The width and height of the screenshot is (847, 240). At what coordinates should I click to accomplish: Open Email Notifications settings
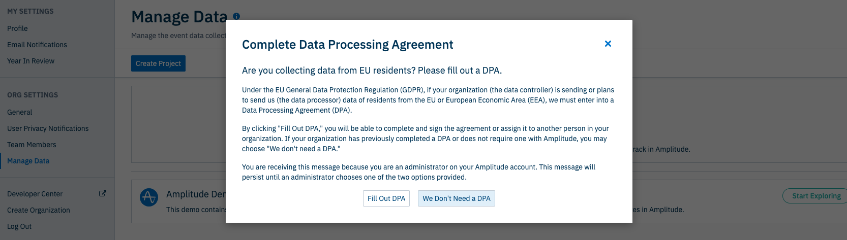37,45
